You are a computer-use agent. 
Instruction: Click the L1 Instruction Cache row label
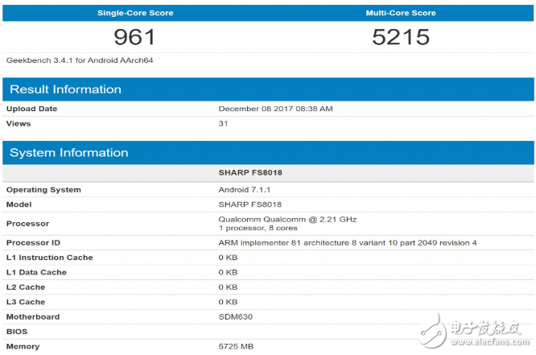click(x=50, y=258)
